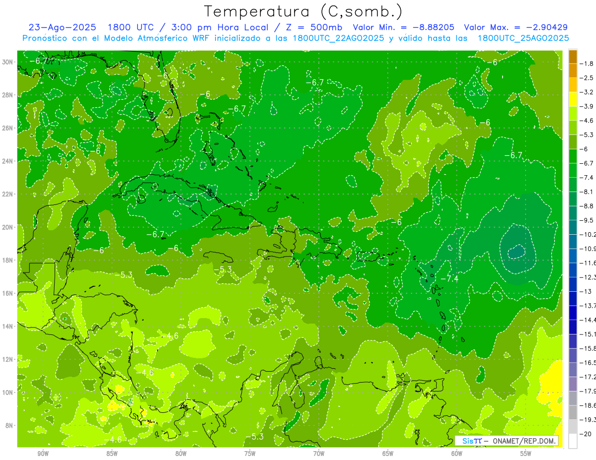Click the "12N" latitude axis label
This screenshot has height=460, width=596.
7,359
